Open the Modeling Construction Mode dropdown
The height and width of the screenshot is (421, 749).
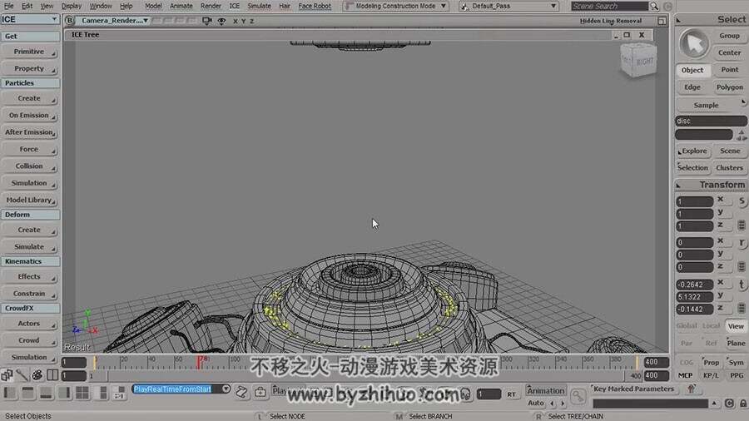[396, 6]
